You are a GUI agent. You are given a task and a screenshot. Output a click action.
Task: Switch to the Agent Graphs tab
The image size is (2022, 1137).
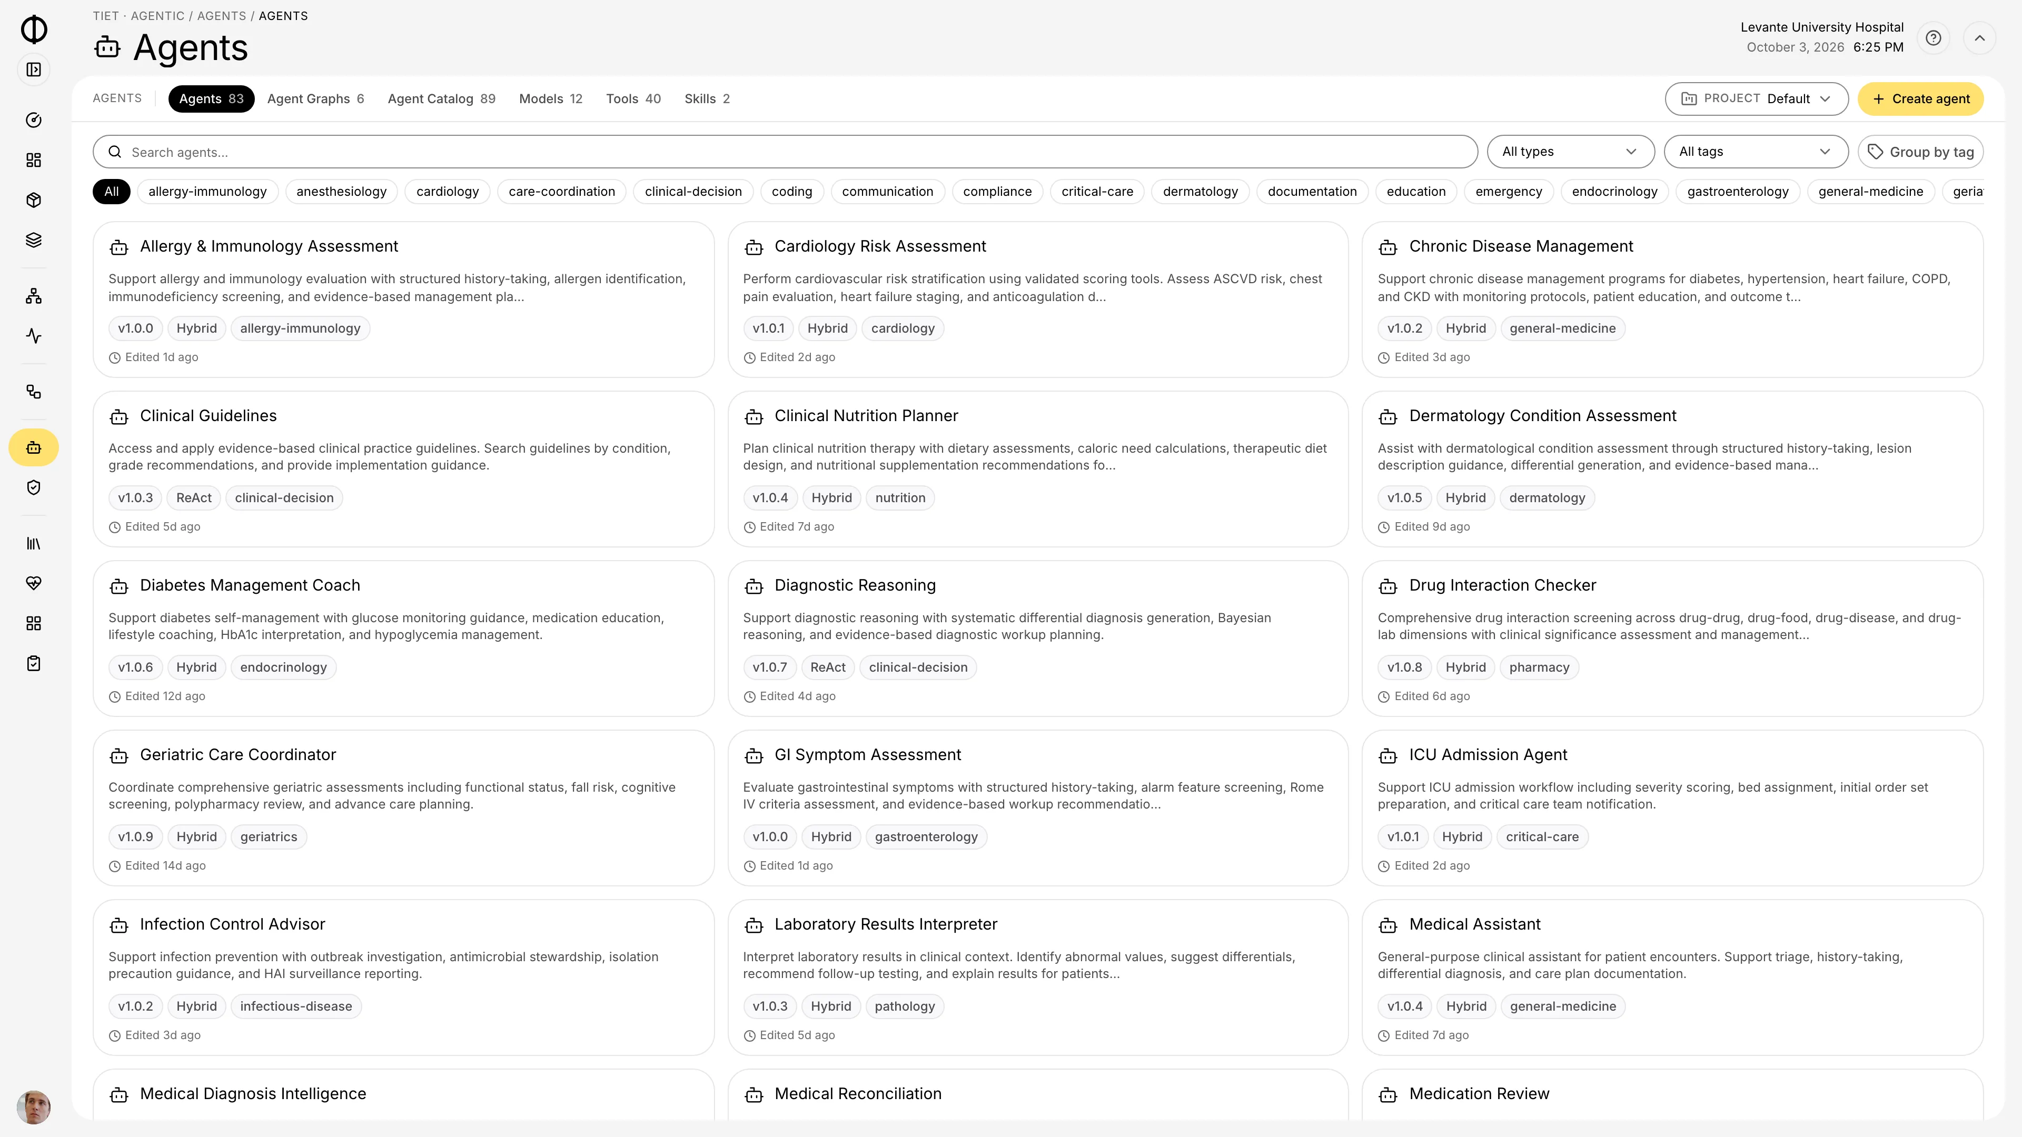pyautogui.click(x=315, y=99)
